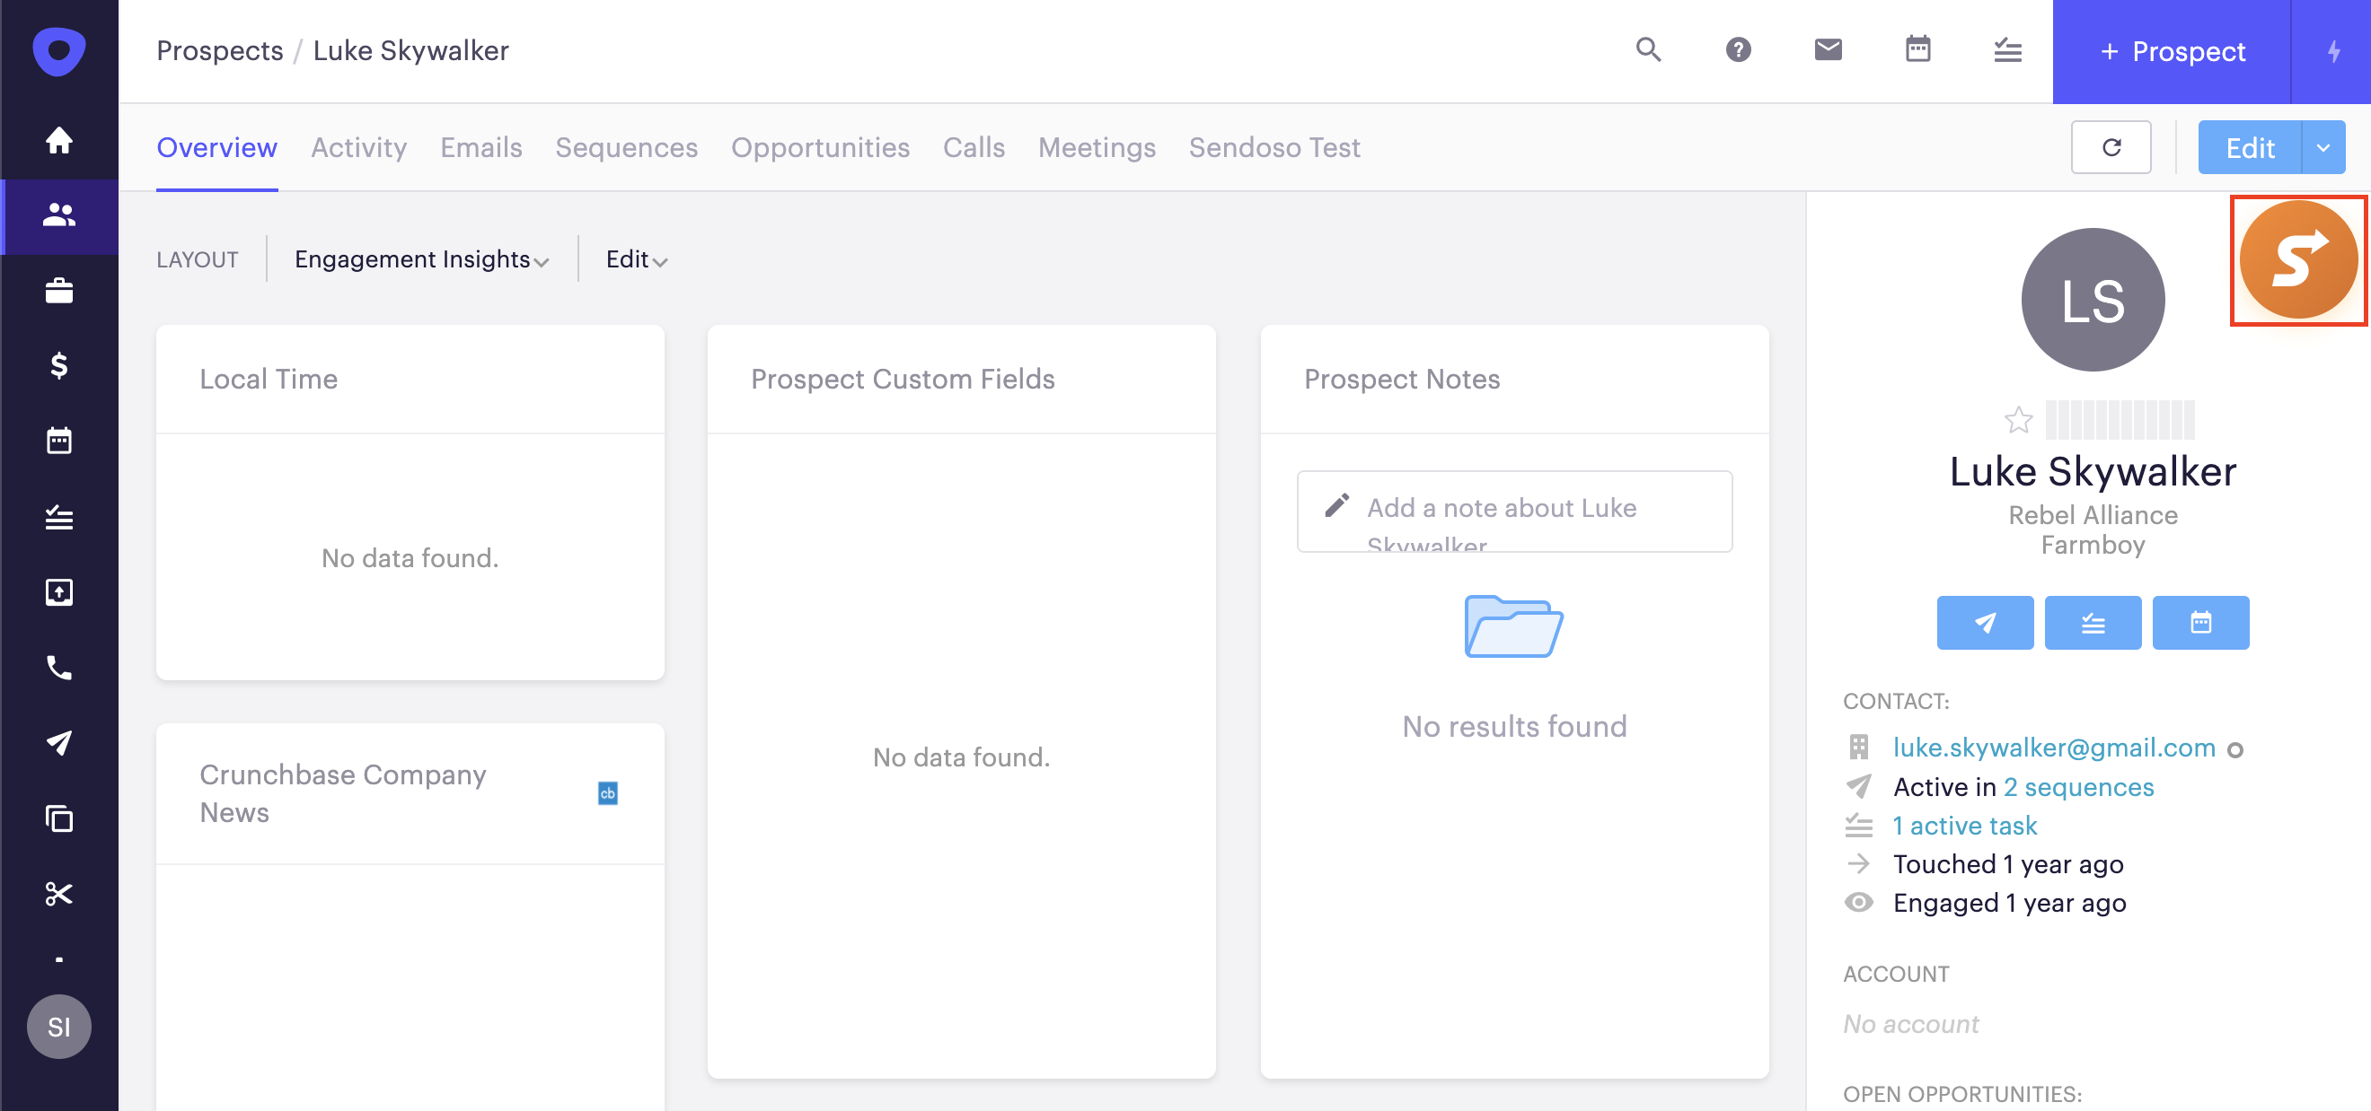This screenshot has width=2371, height=1111.
Task: Click the Sendoso orange S icon
Action: coord(2297,259)
